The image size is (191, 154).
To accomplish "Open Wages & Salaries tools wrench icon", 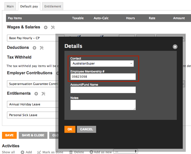I will pos(53,27).
